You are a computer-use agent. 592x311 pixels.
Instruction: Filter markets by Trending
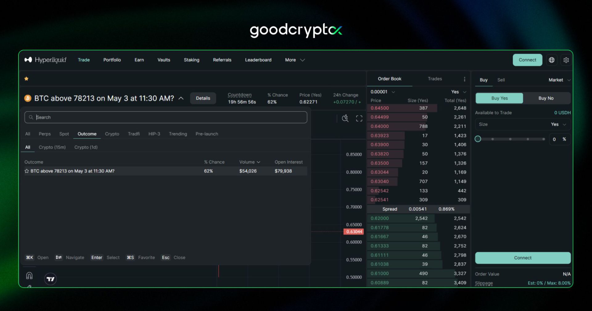(x=178, y=134)
